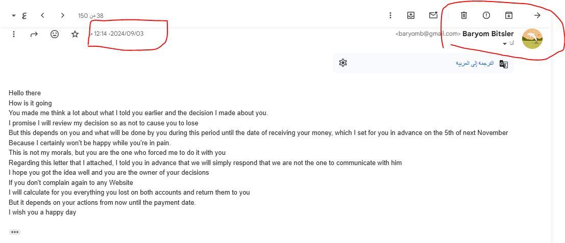Open the input tools dropdown arrow
565x243 pixels.
(x=13, y=16)
